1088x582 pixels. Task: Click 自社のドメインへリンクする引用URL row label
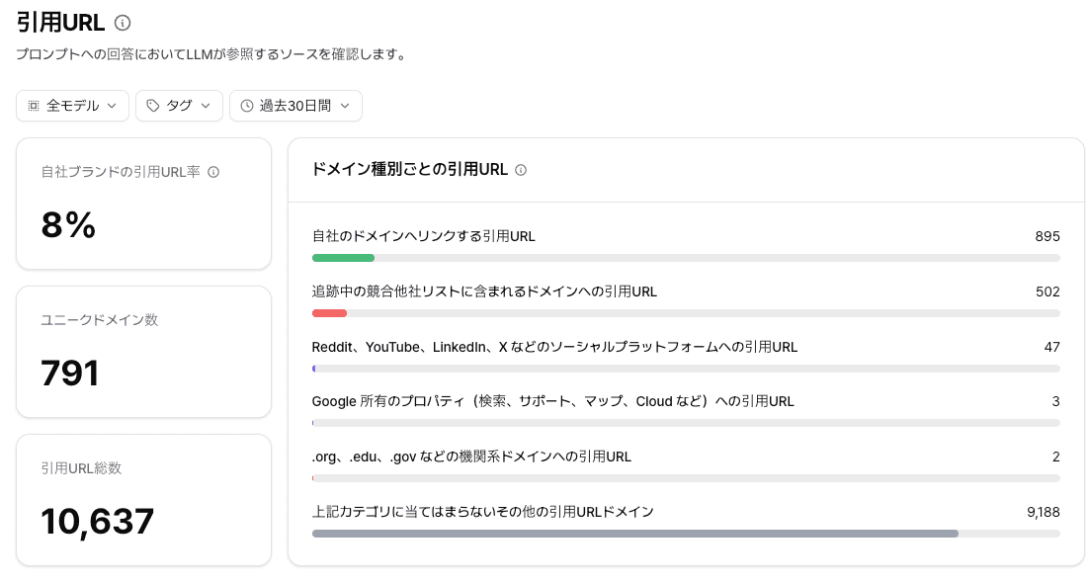tap(423, 236)
